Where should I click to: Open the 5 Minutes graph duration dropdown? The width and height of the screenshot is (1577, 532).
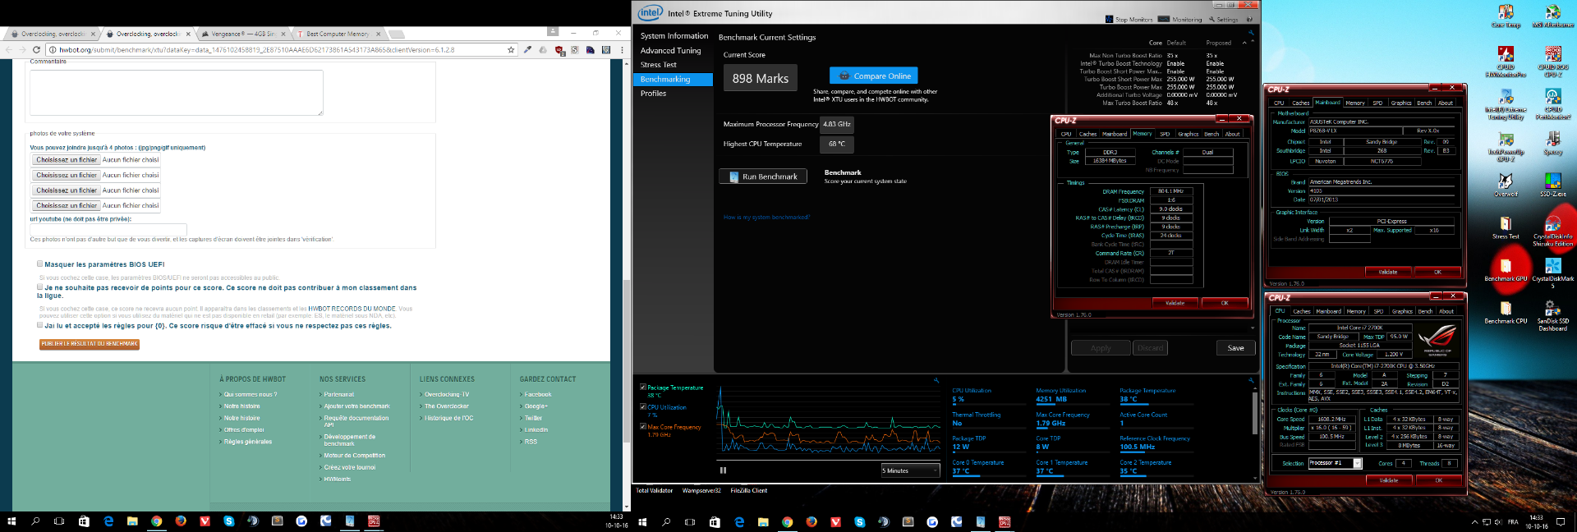pos(911,470)
